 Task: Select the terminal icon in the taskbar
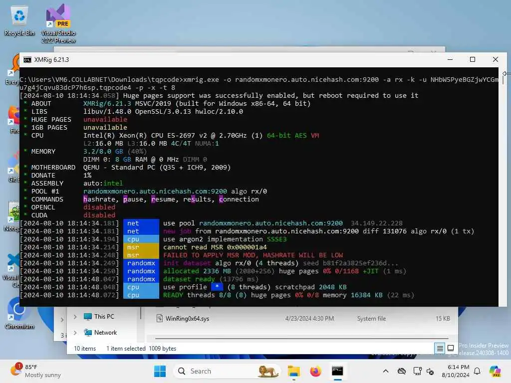pyautogui.click(x=337, y=371)
